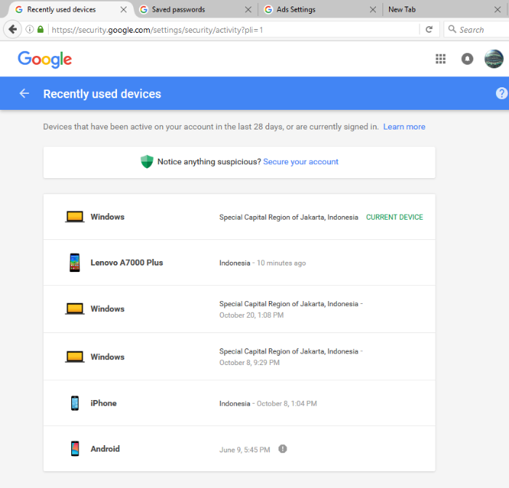Screen dimensions: 509x488
Task: Click the green padlock site security icon
Action: [x=40, y=30]
